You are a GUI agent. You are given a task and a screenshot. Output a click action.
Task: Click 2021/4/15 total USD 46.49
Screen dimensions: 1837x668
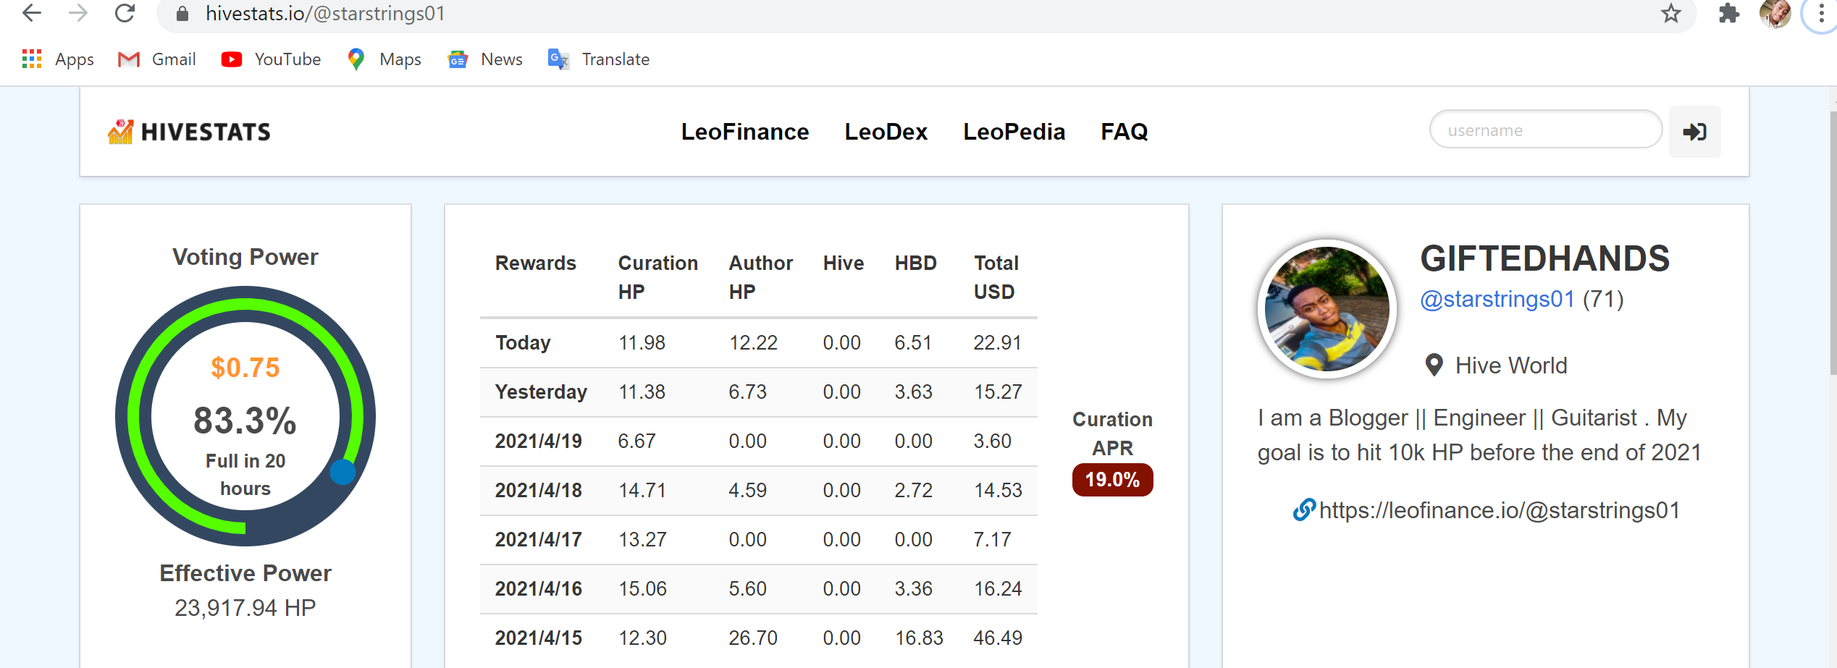pos(998,638)
